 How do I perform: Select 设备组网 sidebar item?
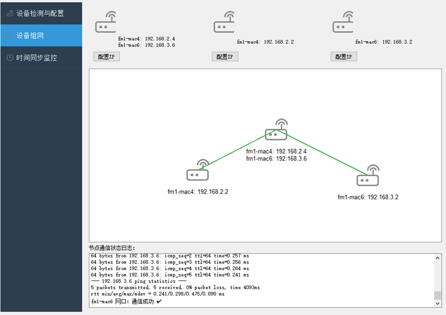click(x=41, y=35)
